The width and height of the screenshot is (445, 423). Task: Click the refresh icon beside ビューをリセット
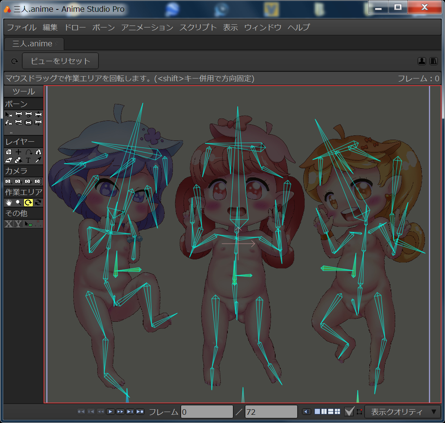(x=15, y=61)
